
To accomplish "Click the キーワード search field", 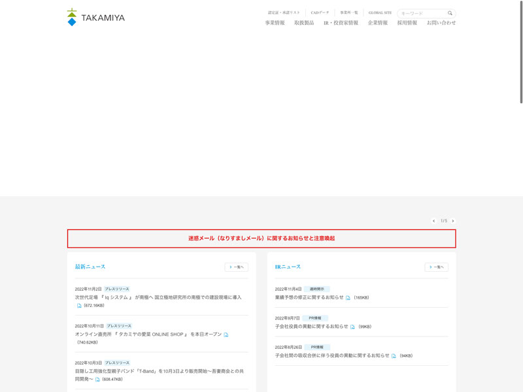I will 421,13.
